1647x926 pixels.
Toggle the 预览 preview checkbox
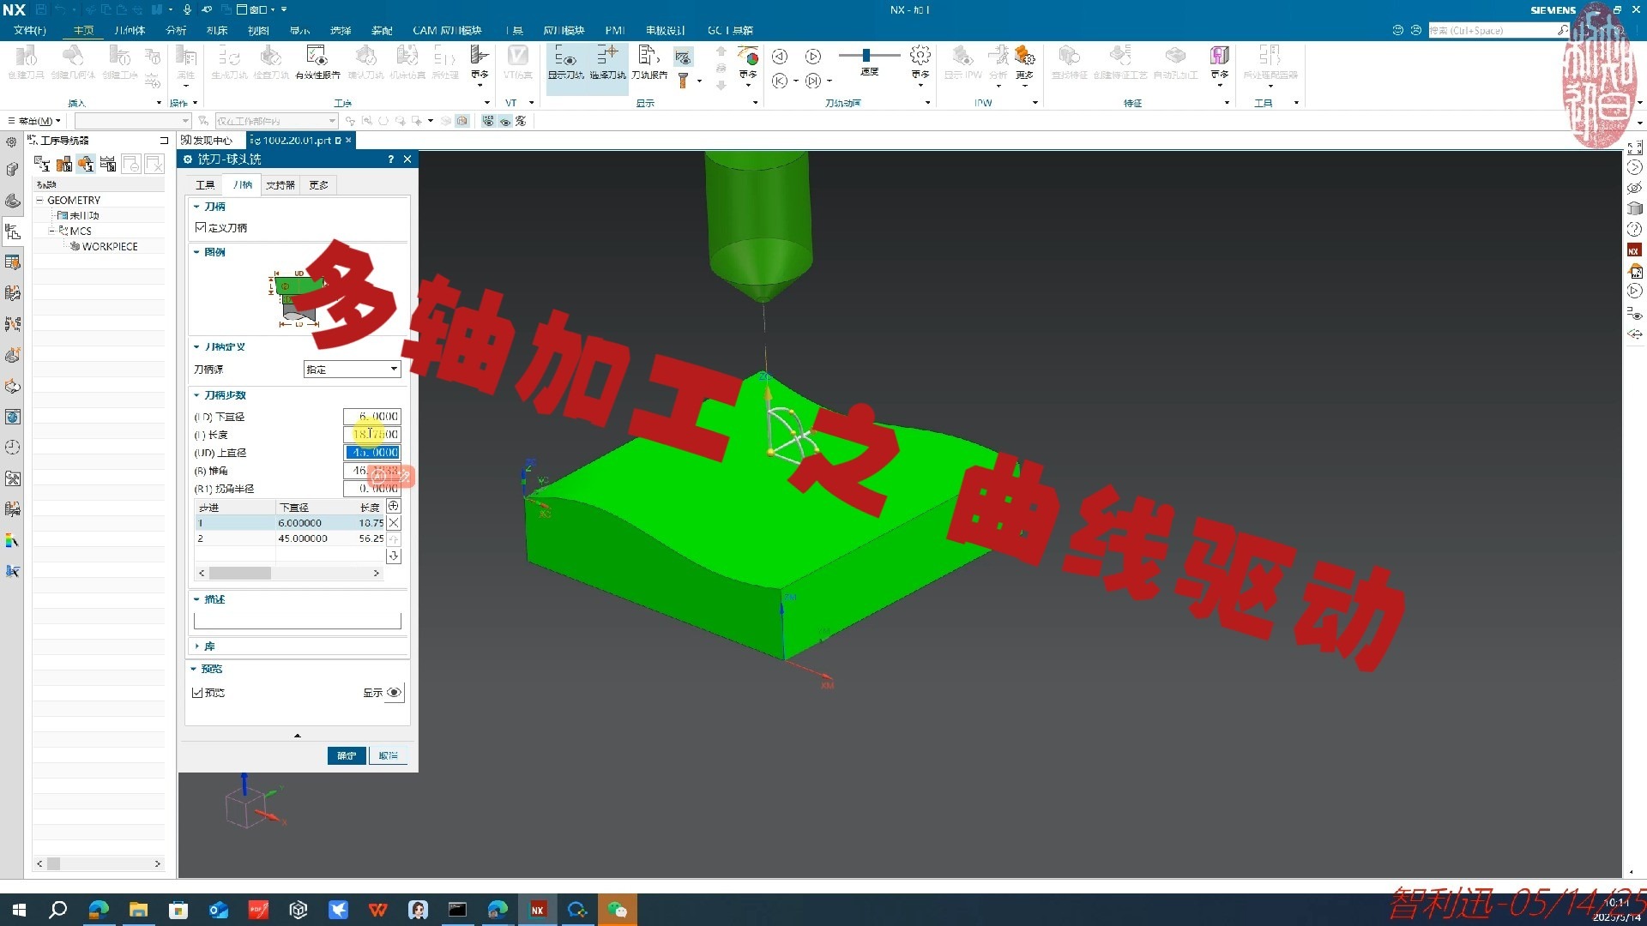(x=198, y=693)
